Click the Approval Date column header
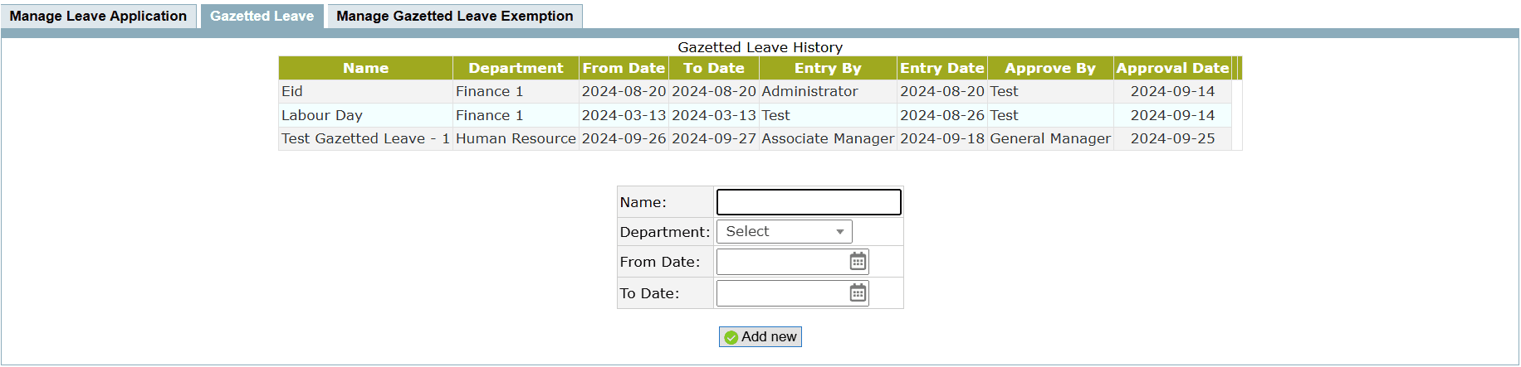The image size is (1521, 367). coord(1172,68)
